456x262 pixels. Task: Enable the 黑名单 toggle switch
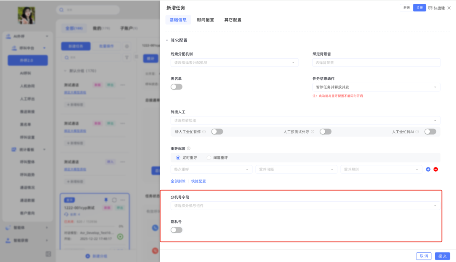pyautogui.click(x=176, y=87)
